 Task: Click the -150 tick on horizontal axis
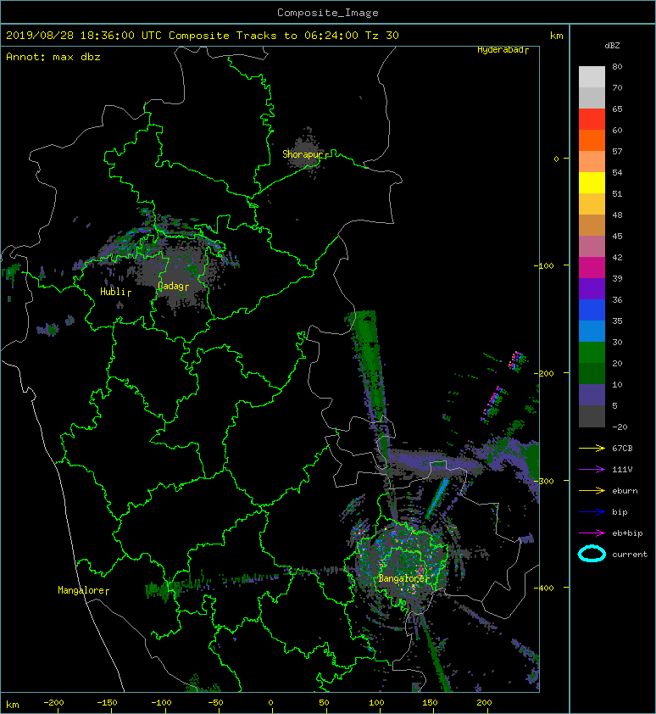point(107,703)
